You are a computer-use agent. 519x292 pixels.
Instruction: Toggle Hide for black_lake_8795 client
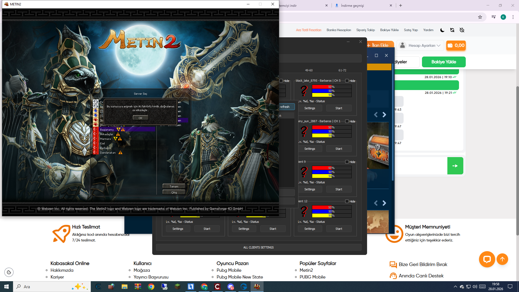pyautogui.click(x=347, y=81)
